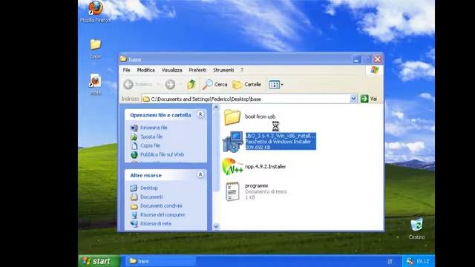Select the programmi text document icon
Image resolution: width=475 pixels, height=267 pixels.
click(x=232, y=191)
